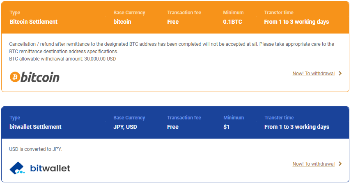Click the 0.1BTC minimum value
The width and height of the screenshot is (351, 184).
[x=232, y=22]
